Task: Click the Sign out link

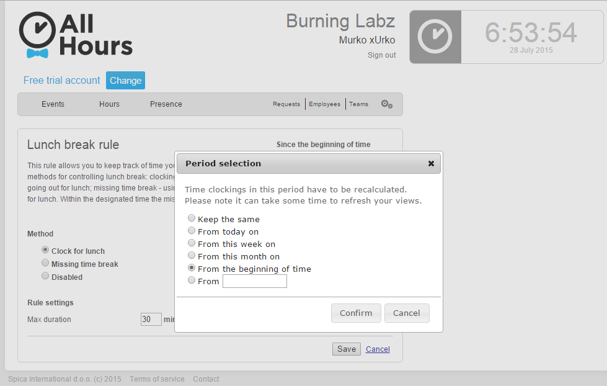Action: [x=381, y=55]
